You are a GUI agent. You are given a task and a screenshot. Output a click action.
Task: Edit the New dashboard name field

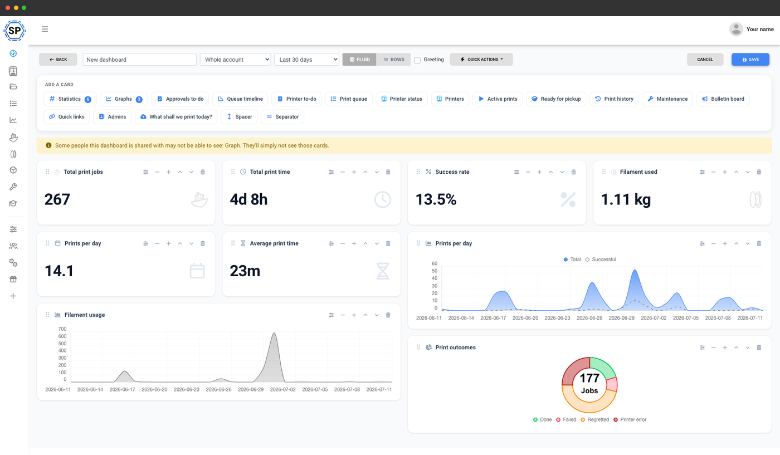tap(139, 60)
